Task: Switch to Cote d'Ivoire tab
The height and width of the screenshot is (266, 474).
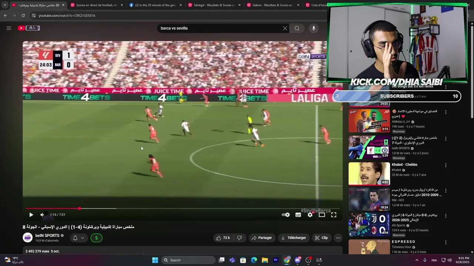Action: [316, 5]
